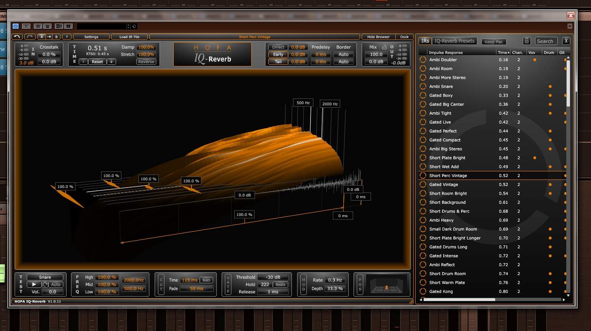Copy A to B with arrow icon
591x331 pixels.
(49, 37)
